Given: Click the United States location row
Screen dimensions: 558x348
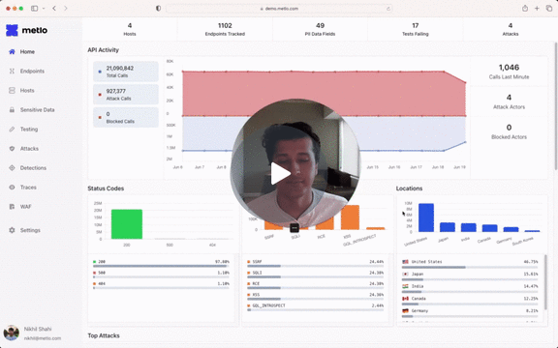Looking at the screenshot, I should click(470, 264).
